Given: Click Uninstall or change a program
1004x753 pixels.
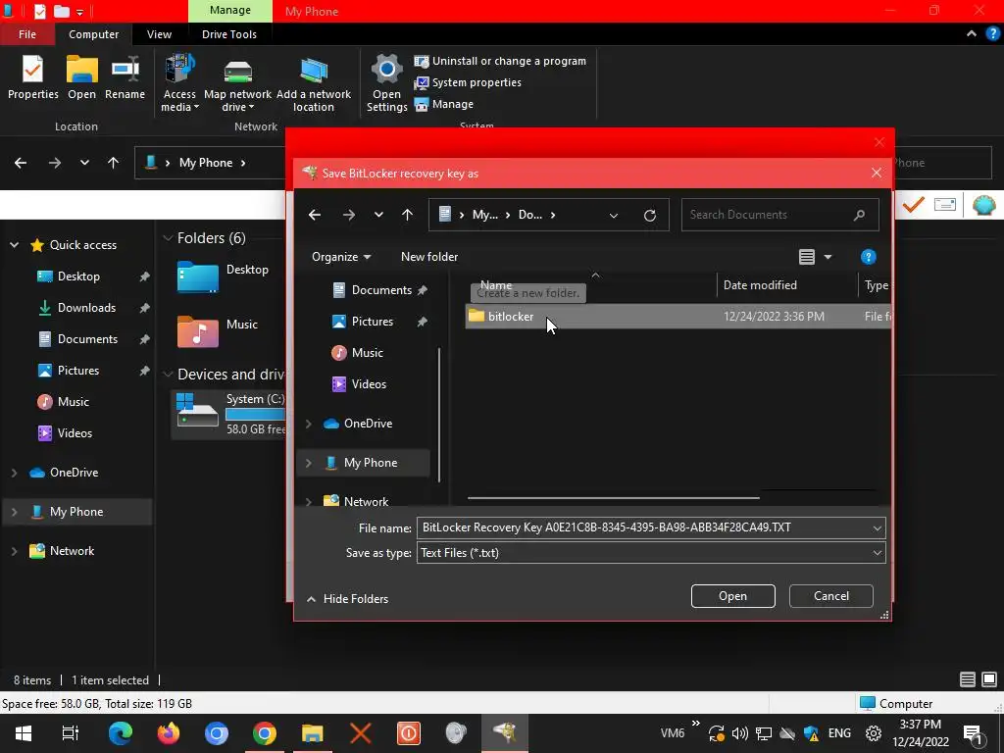Looking at the screenshot, I should click(500, 61).
